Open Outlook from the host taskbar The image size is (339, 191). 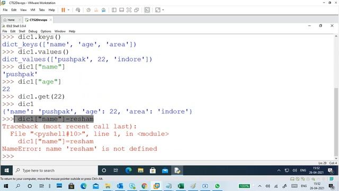pyautogui.click(x=120, y=186)
